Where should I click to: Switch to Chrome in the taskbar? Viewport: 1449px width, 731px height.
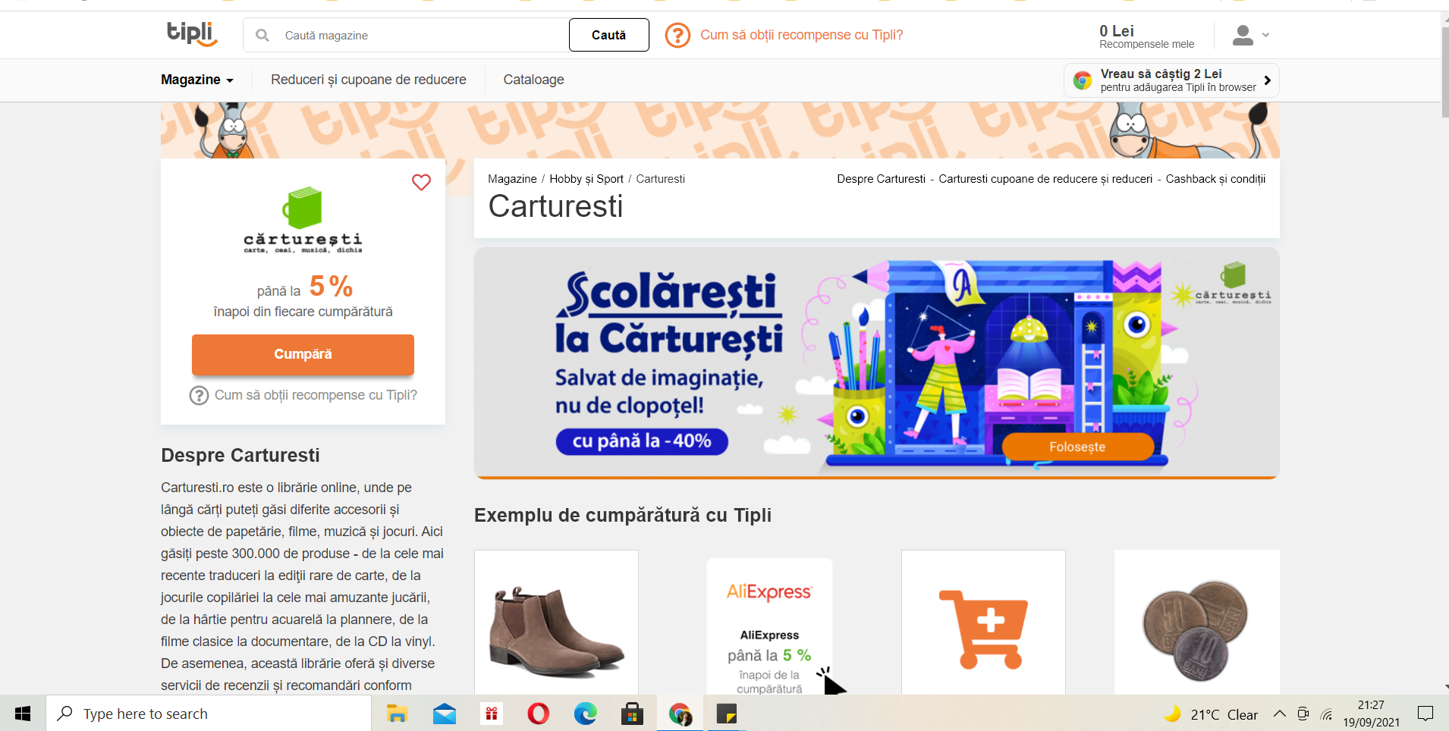pyautogui.click(x=680, y=714)
